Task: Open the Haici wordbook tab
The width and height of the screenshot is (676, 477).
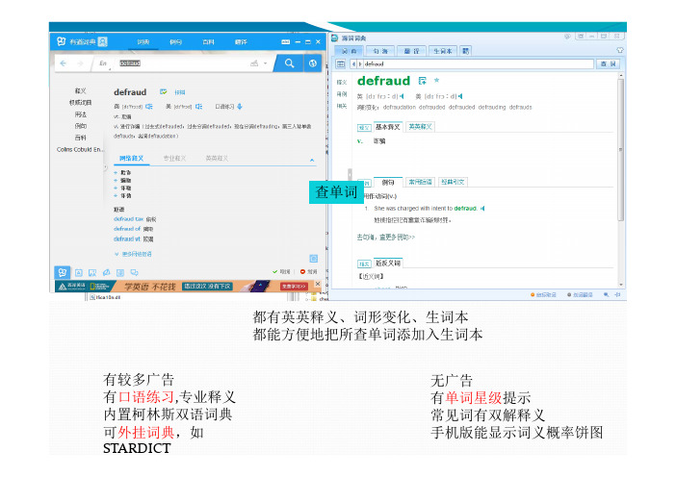Action: click(442, 51)
